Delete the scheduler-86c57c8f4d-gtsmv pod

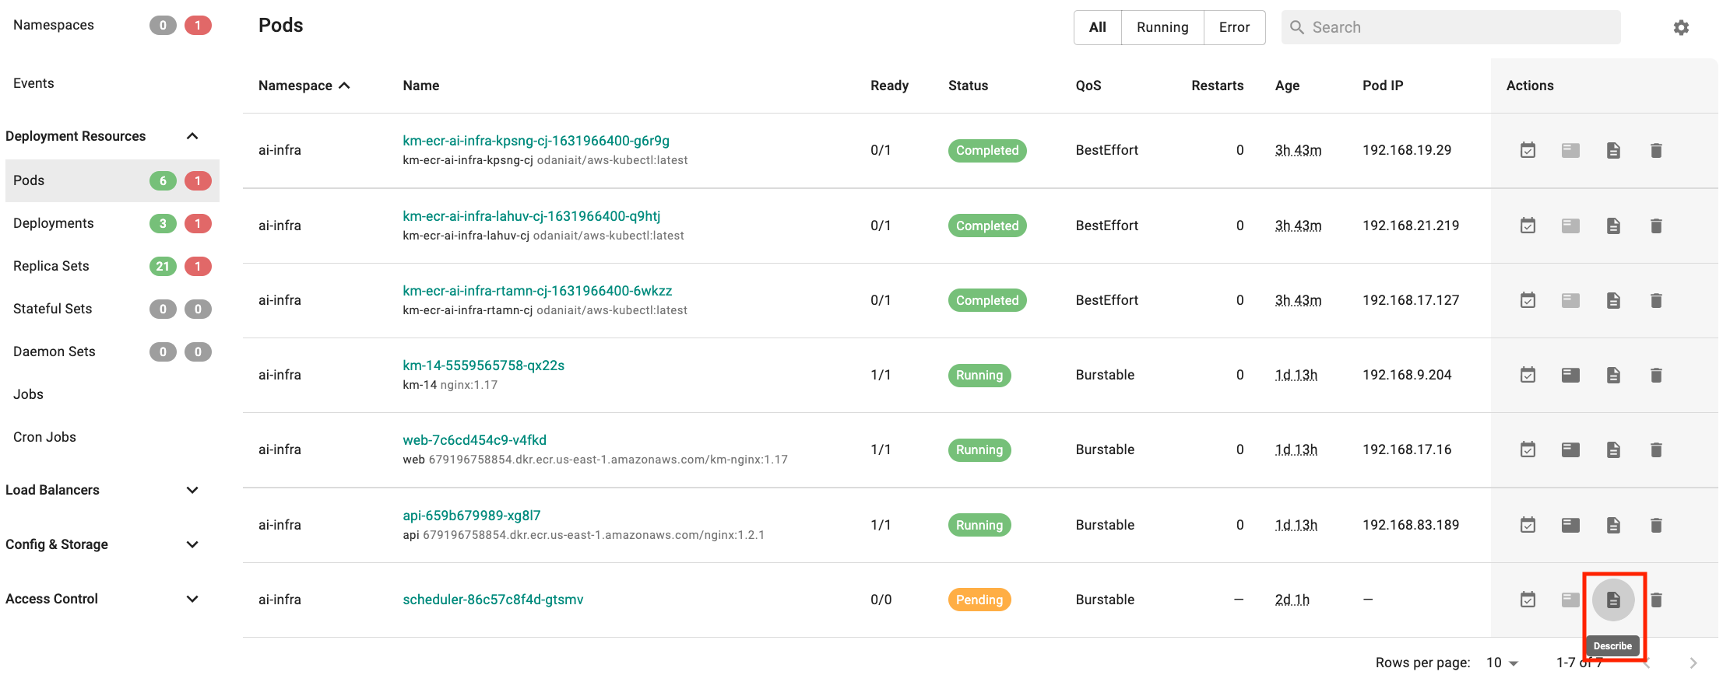(1656, 600)
